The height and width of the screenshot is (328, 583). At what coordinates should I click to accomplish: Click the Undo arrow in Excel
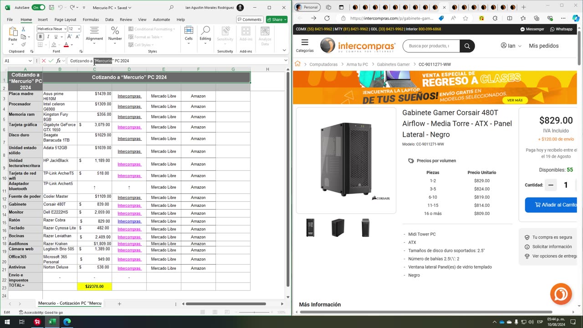[x=60, y=8]
